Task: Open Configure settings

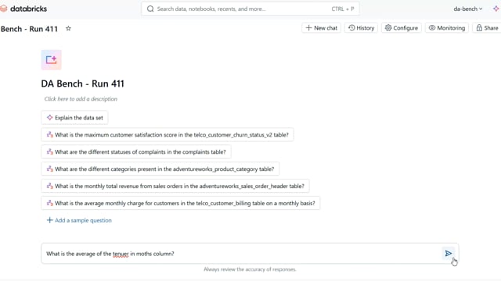Action: (402, 28)
